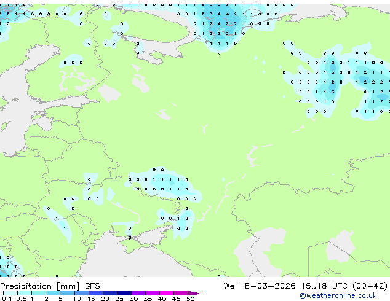The height and width of the screenshot is (301, 390).
Task: Choose the 25–30 mm navy legend swatch
Action: (x=124, y=293)
